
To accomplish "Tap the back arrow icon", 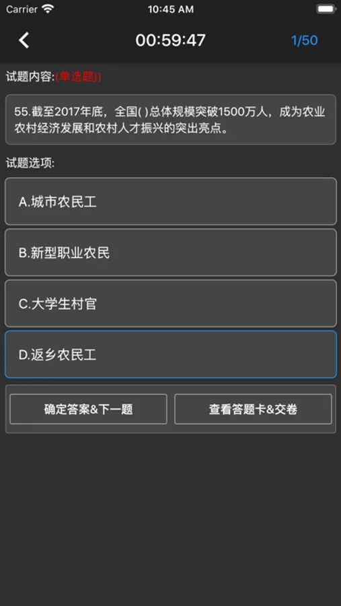I will click(24, 40).
